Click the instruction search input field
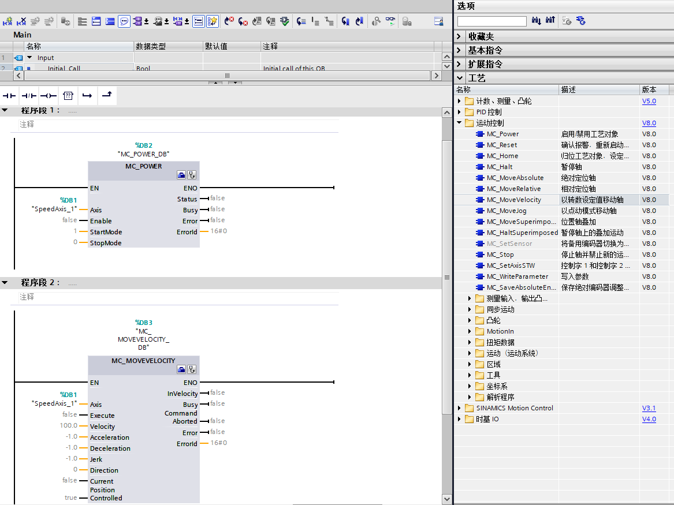Viewport: 674px width, 505px height. point(491,21)
